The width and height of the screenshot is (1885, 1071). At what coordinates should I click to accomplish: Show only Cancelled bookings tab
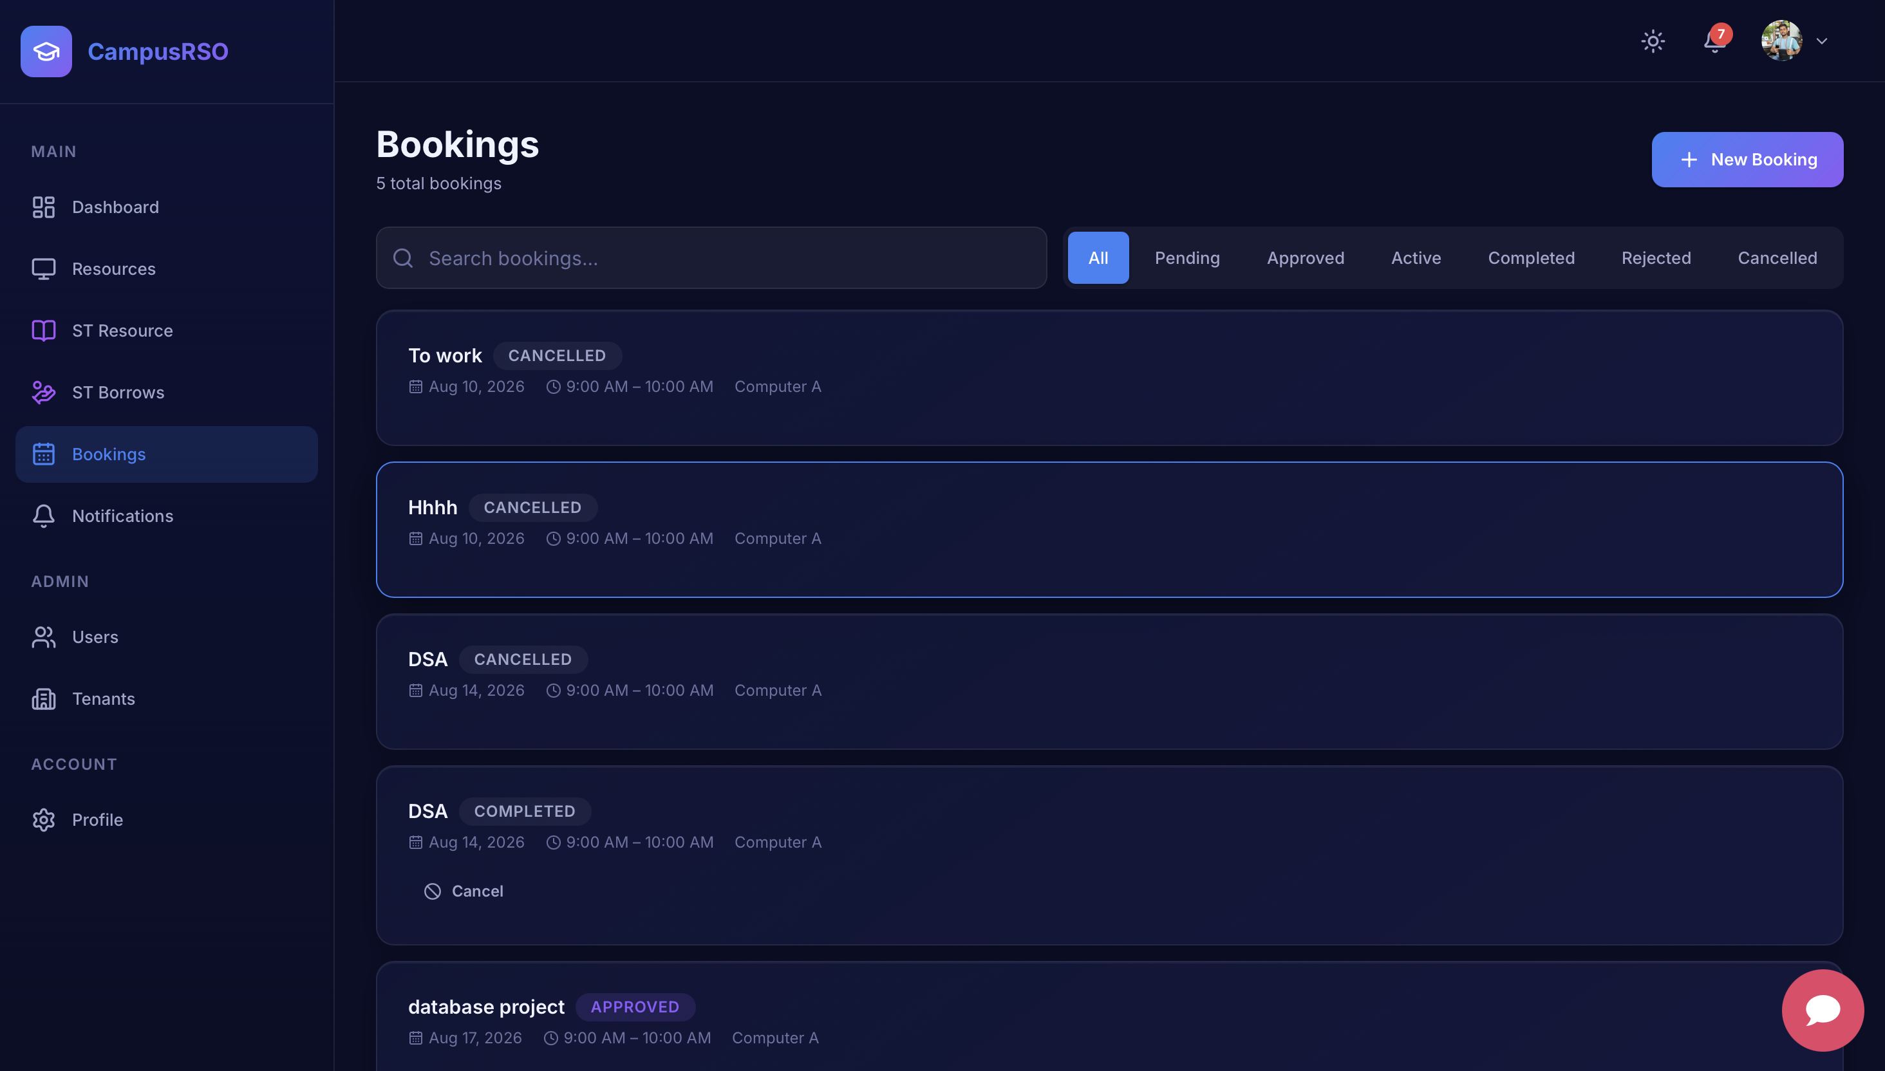pos(1777,257)
